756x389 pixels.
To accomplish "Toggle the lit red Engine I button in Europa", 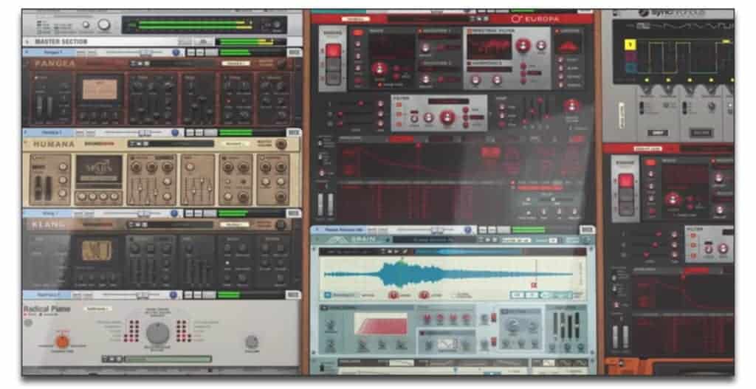I will [334, 51].
